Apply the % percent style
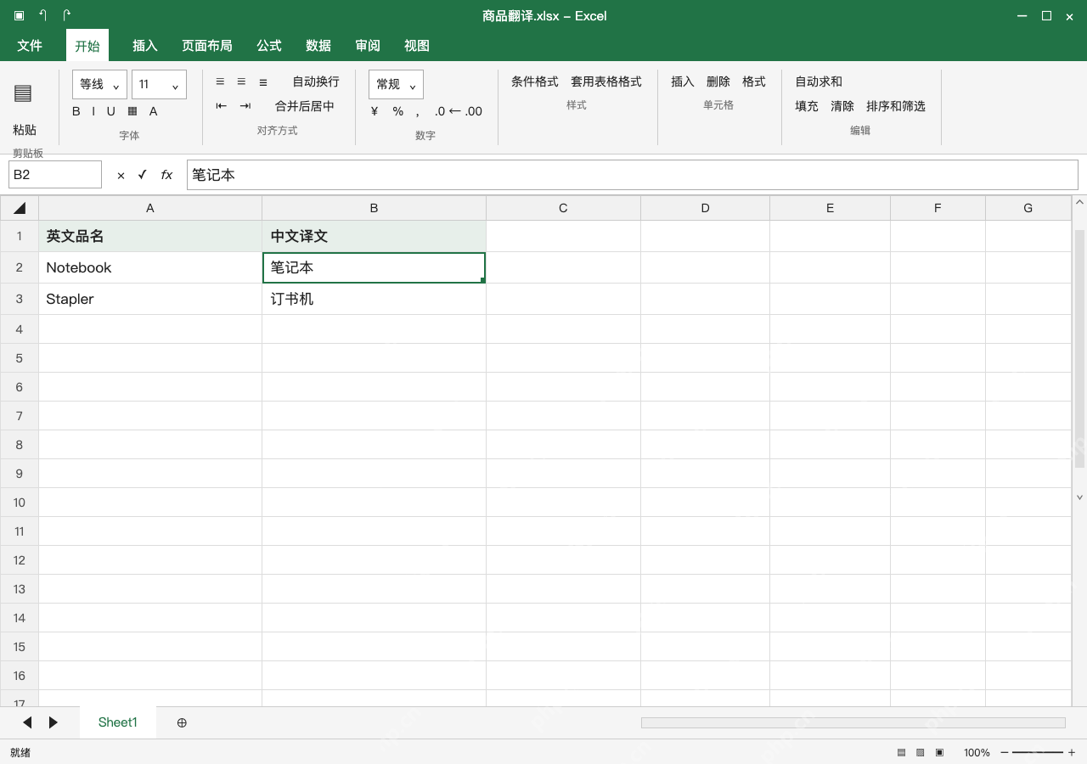 (397, 111)
